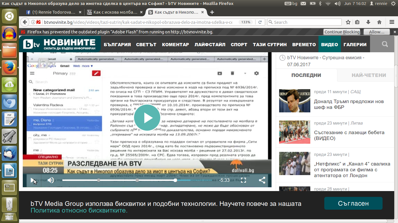Reload the current page
The width and height of the screenshot is (398, 223).
[x=260, y=22]
